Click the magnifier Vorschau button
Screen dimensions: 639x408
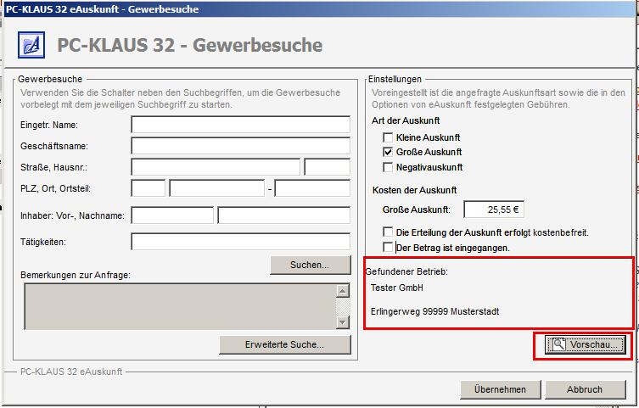[586, 344]
